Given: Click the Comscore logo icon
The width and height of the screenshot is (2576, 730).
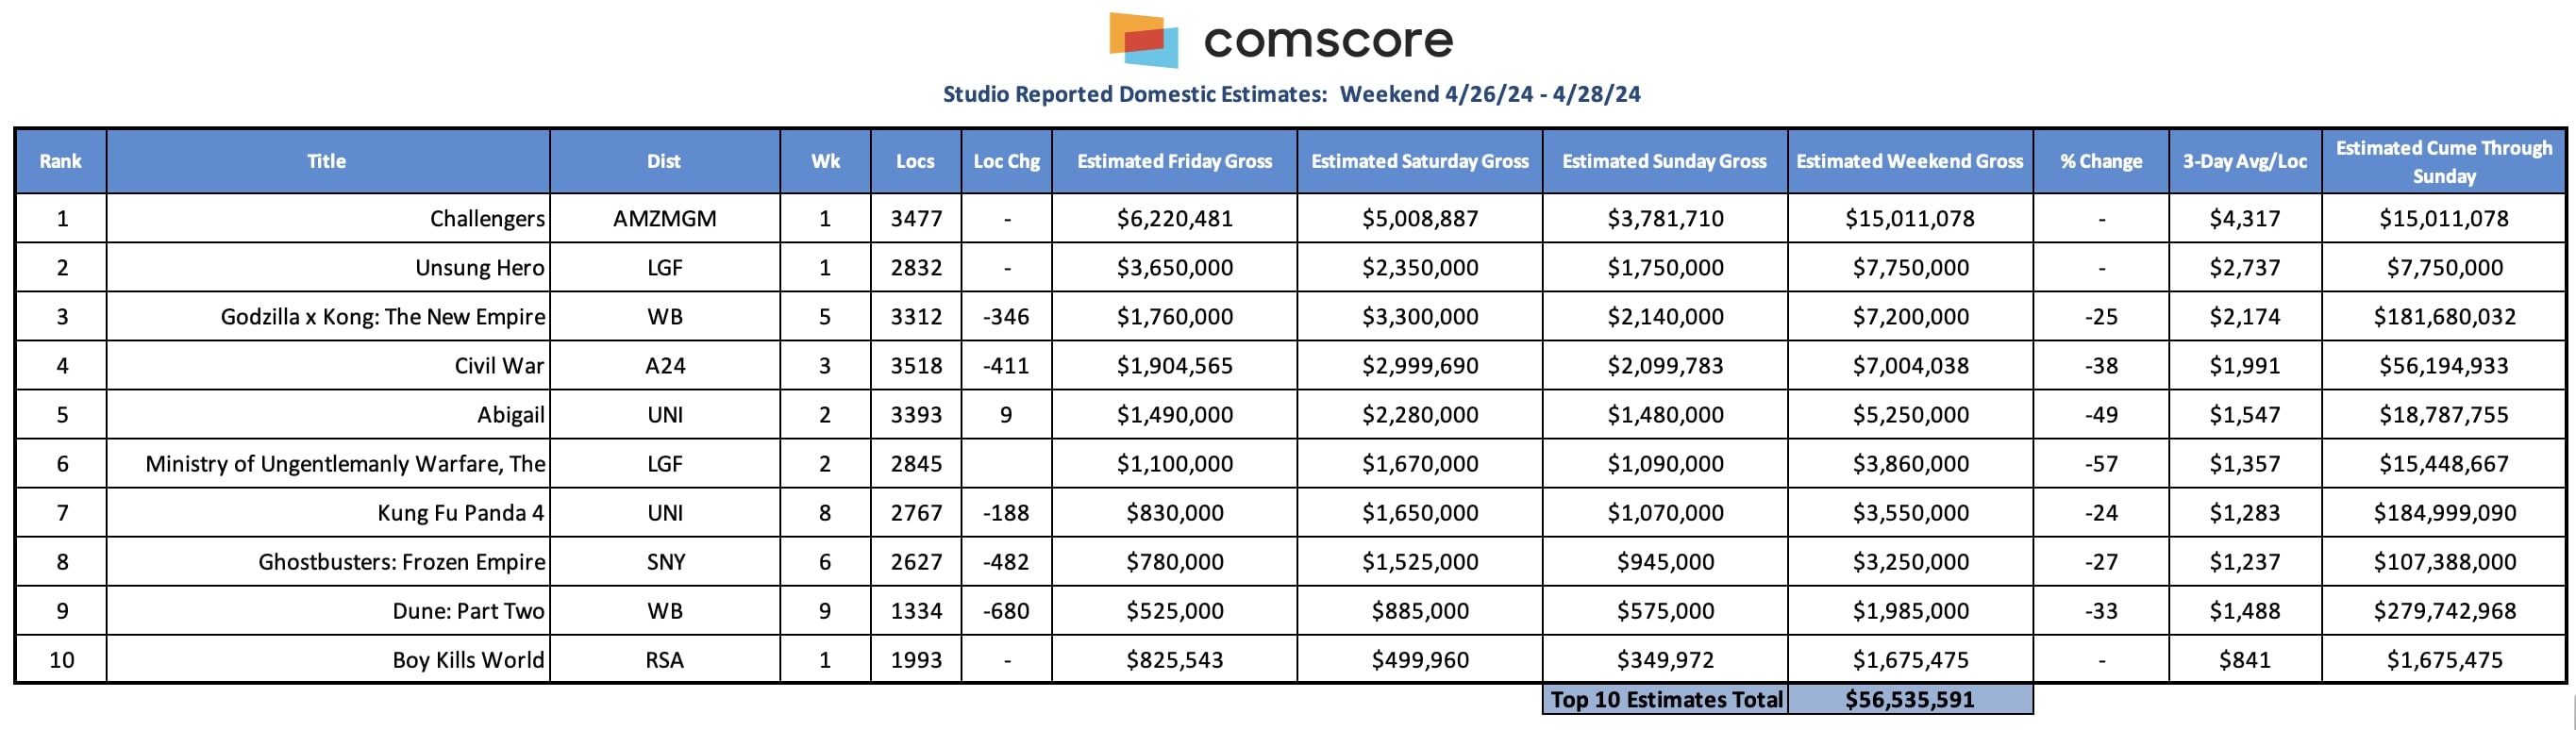Looking at the screenshot, I should [x=1143, y=40].
